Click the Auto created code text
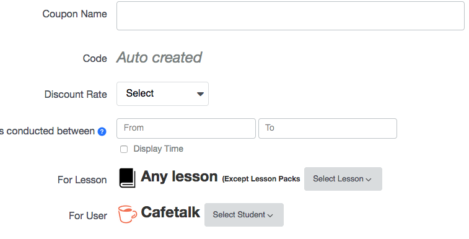Screen dimensions: 469x239 pyautogui.click(x=159, y=58)
